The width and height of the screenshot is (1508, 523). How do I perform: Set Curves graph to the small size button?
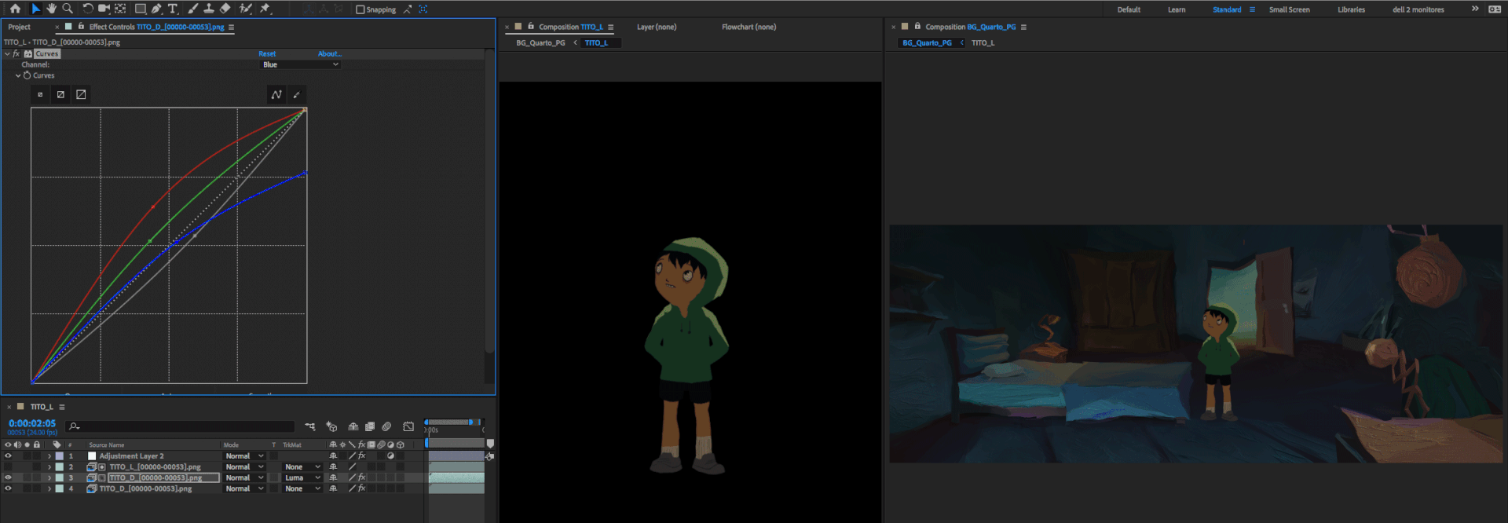40,94
